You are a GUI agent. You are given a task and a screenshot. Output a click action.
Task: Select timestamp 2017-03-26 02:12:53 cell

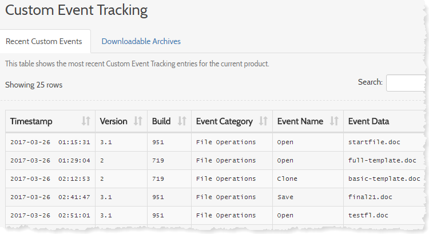[x=50, y=179]
